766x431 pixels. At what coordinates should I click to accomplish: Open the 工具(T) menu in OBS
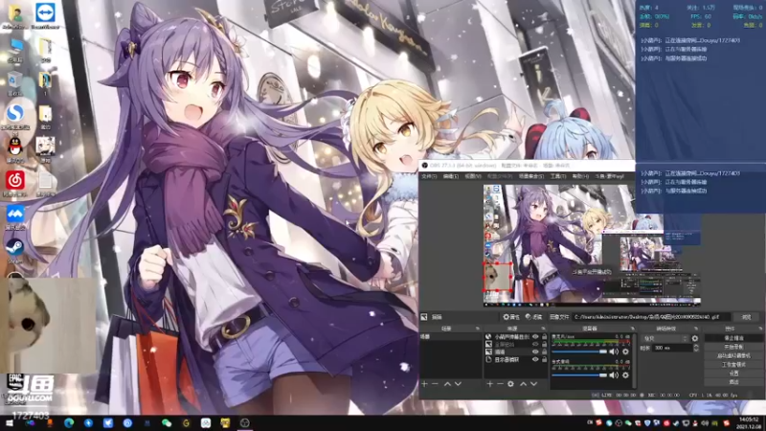pyautogui.click(x=558, y=176)
